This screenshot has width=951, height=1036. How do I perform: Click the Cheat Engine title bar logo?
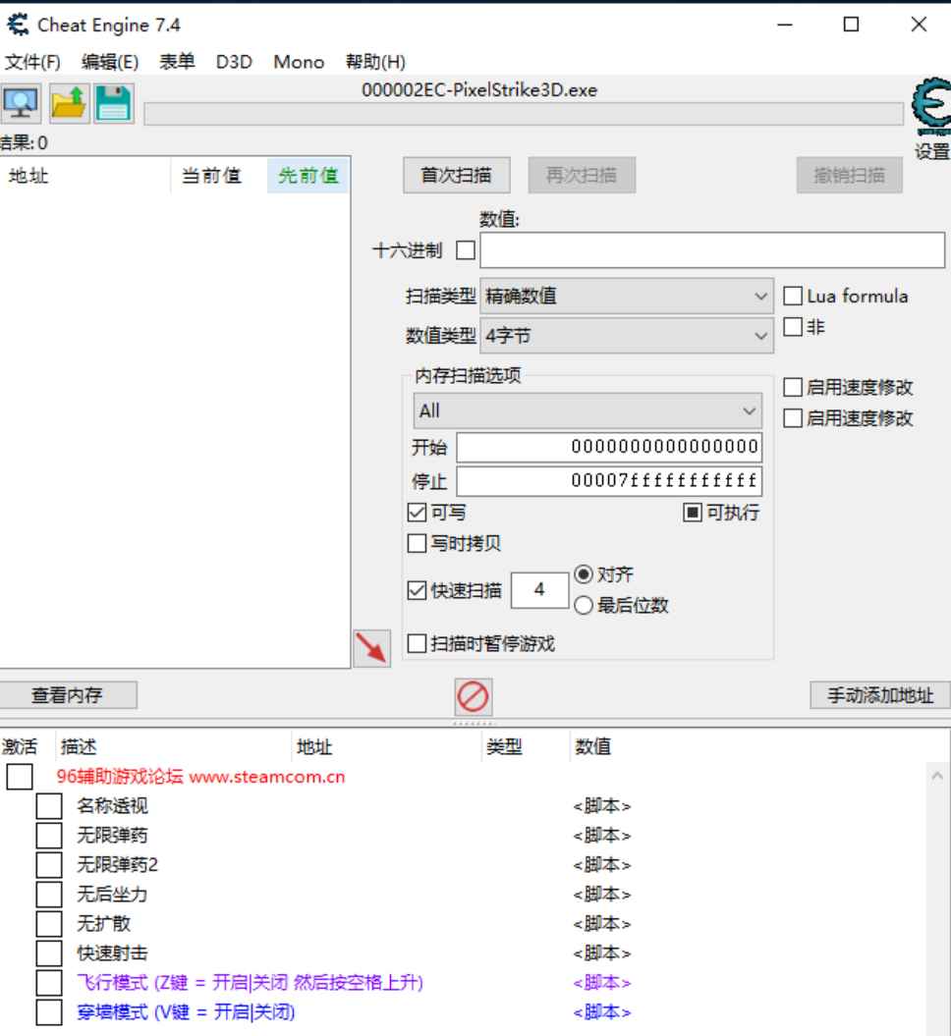18,26
